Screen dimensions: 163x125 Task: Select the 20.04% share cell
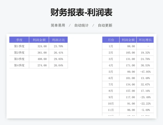click(x=58, y=65)
